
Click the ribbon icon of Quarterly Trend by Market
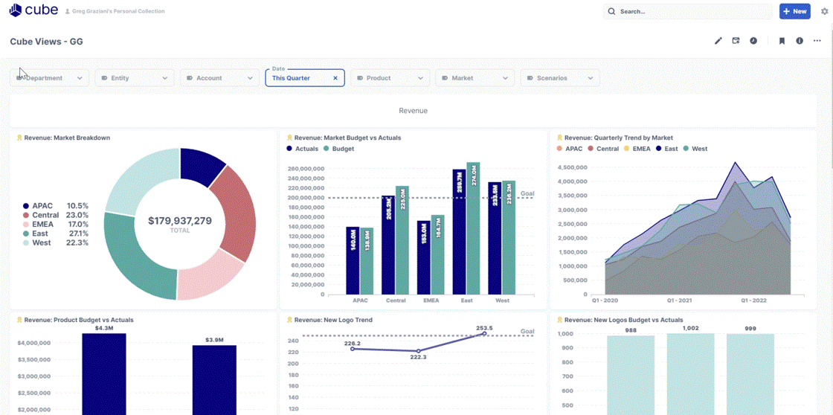coord(559,138)
